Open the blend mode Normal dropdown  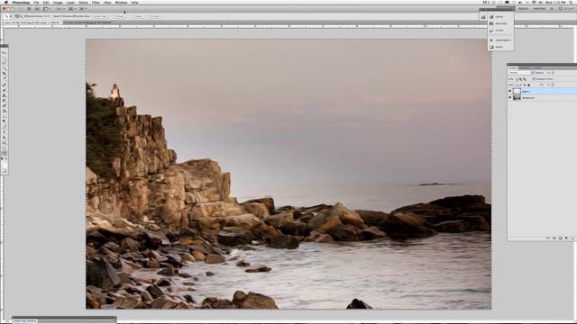[521, 73]
